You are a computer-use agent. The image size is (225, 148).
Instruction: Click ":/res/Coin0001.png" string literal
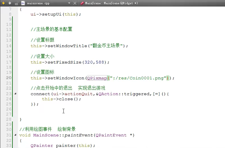tap(138, 78)
